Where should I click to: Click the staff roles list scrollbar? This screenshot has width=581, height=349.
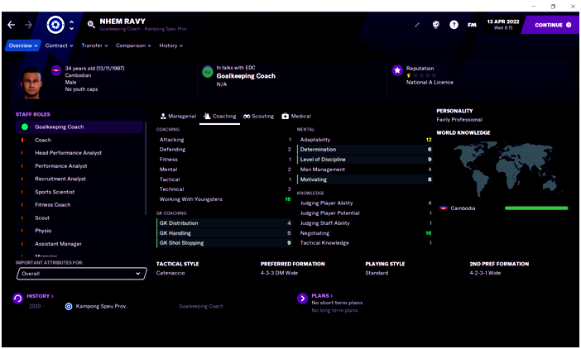[146, 169]
